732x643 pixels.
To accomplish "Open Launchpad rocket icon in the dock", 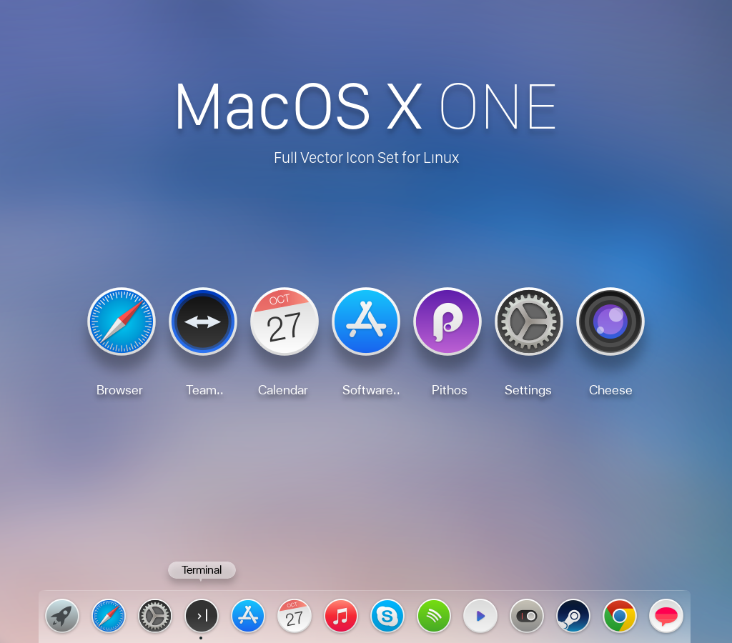I will (62, 616).
